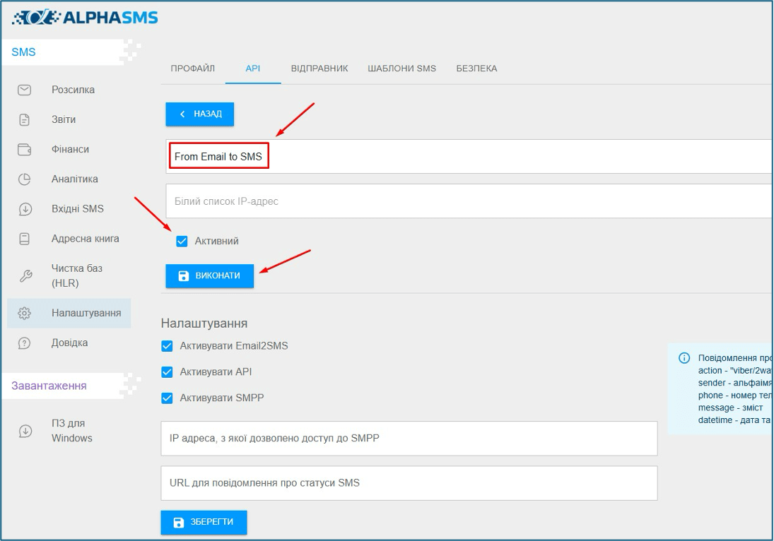Disable the Активувати Email2SMS checkbox

167,346
